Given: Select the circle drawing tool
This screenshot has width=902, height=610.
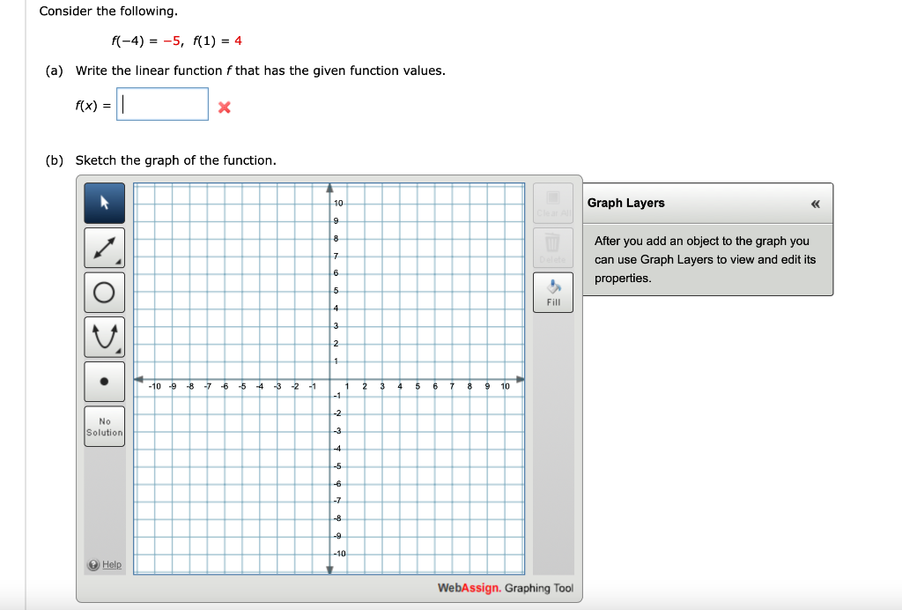Looking at the screenshot, I should pyautogui.click(x=104, y=292).
